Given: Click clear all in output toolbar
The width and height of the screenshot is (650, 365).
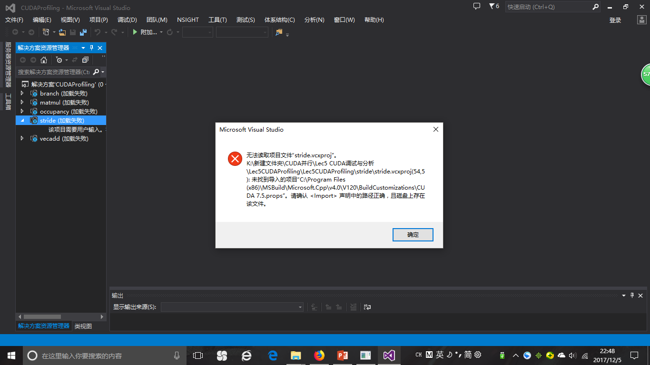Looking at the screenshot, I should pos(353,307).
